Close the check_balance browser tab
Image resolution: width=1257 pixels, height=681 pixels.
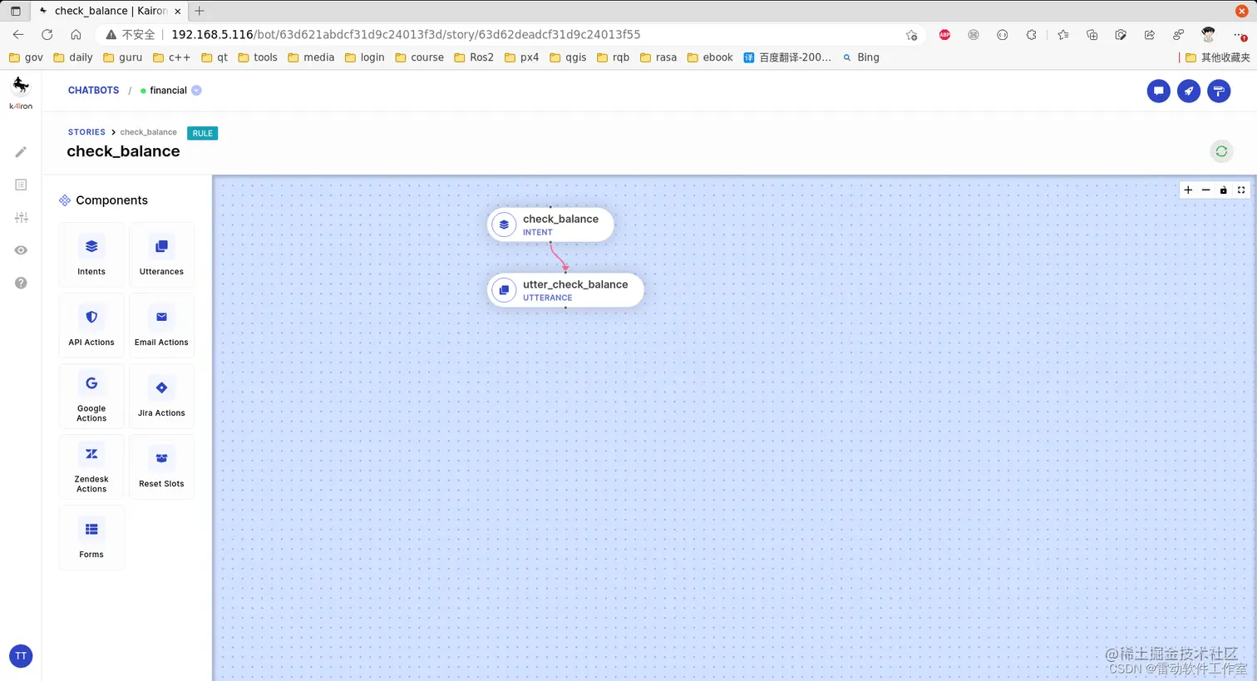point(178,11)
